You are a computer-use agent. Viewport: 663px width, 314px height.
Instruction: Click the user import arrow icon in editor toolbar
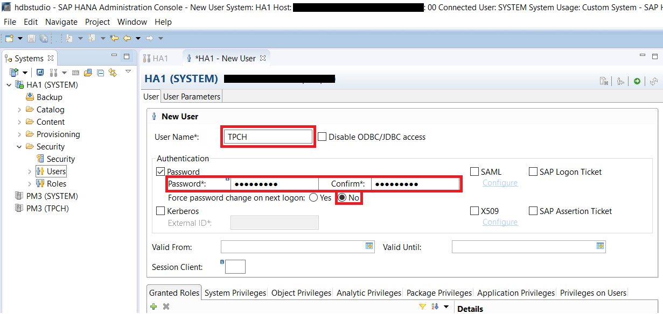(x=620, y=81)
